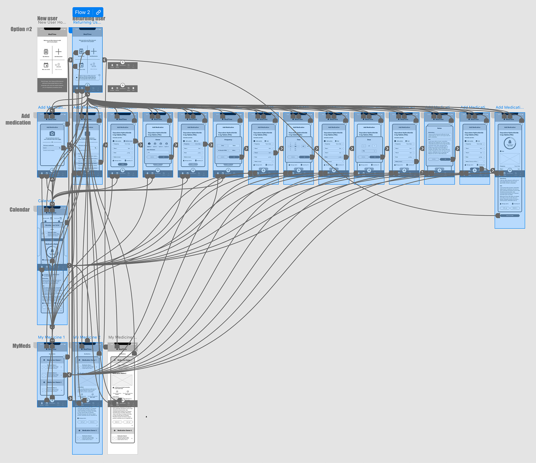Click the blue home-flow handle on Returning User artboard
Viewport: 536px width, 463px height.
click(70, 30)
